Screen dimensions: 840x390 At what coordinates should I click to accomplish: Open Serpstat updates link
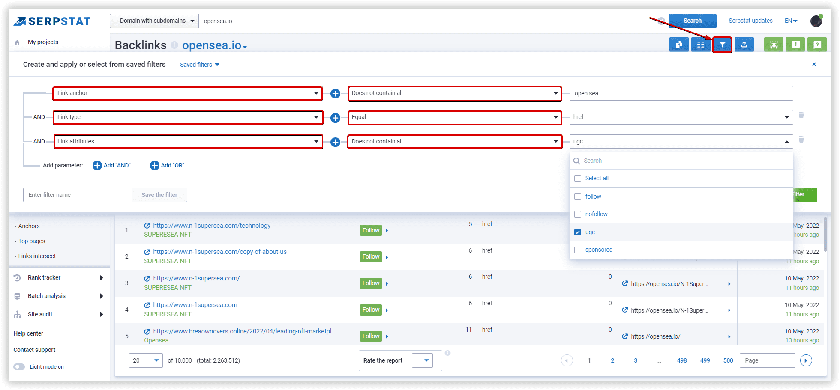click(x=750, y=21)
